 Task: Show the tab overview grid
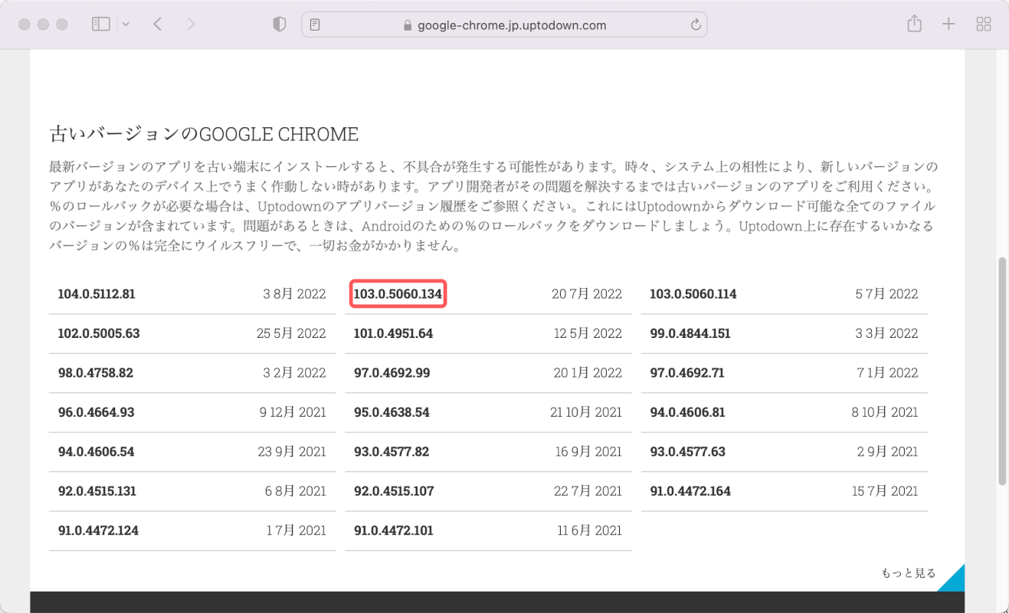pyautogui.click(x=984, y=25)
